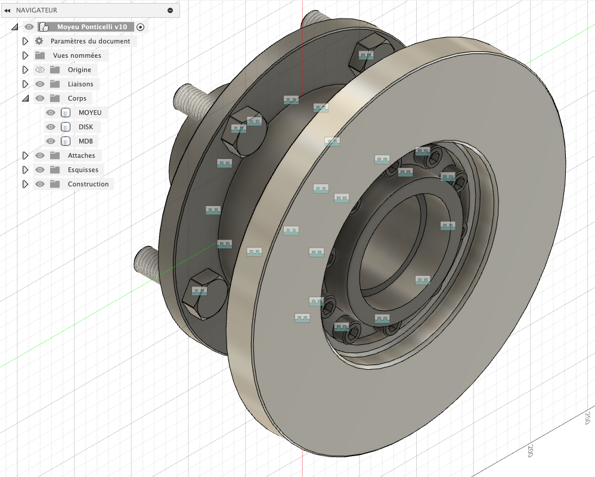Collapse the Corps folder tree
Image resolution: width=595 pixels, height=477 pixels.
pos(25,98)
